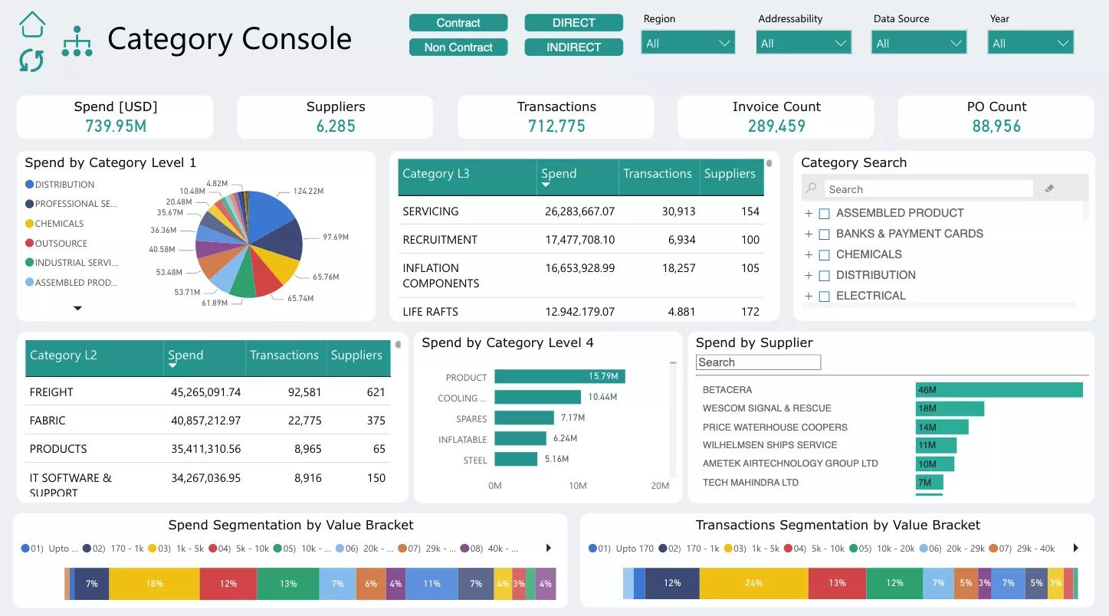Advance the Transactions Segmentation legend arrow
This screenshot has width=1109, height=616.
[x=1075, y=549]
